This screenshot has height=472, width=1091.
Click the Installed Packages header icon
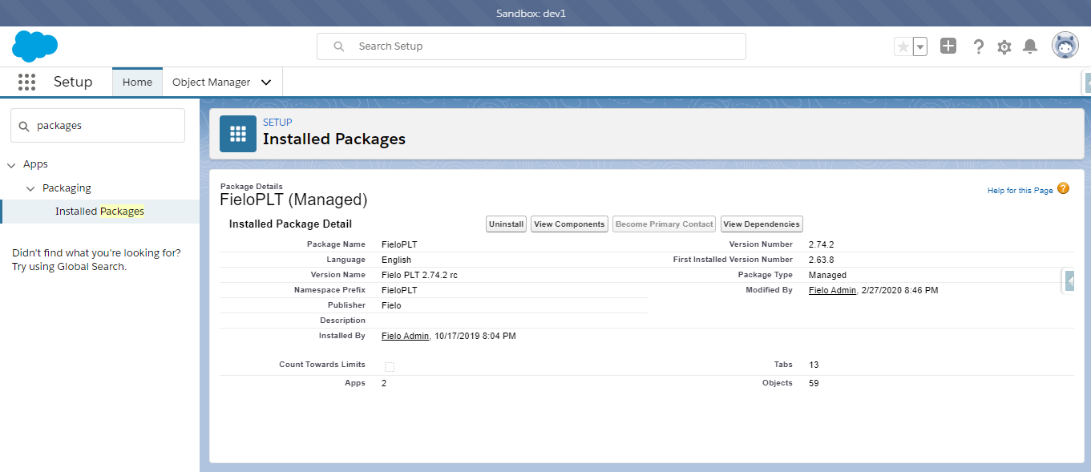click(x=238, y=133)
